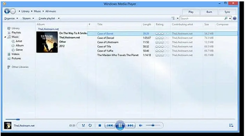Select Album under Music

pyautogui.click(x=20, y=46)
